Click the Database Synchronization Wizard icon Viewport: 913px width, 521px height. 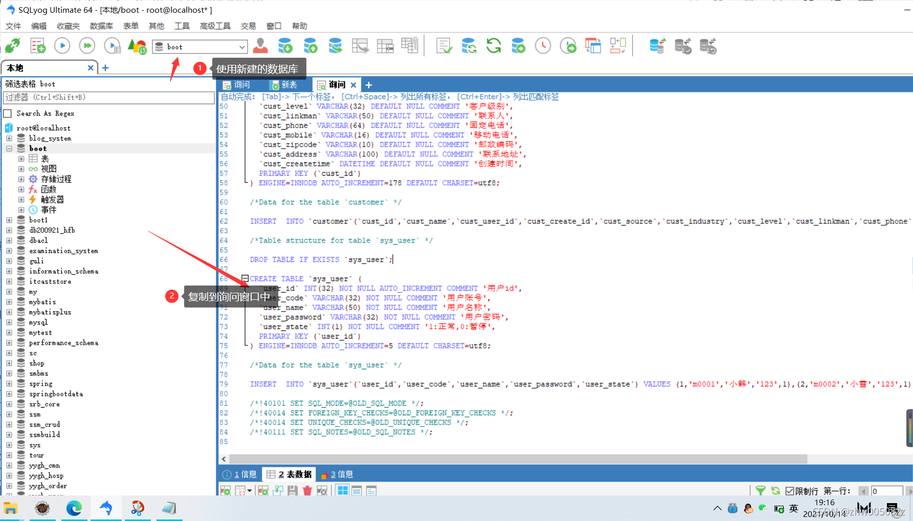(469, 46)
